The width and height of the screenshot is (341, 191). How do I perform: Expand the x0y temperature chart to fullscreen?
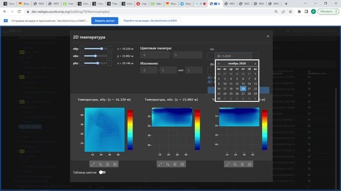click(x=93, y=164)
